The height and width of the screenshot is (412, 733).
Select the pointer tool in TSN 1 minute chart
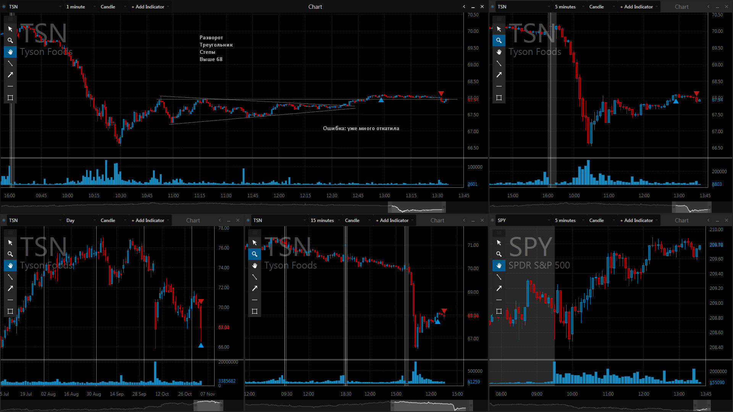10,29
